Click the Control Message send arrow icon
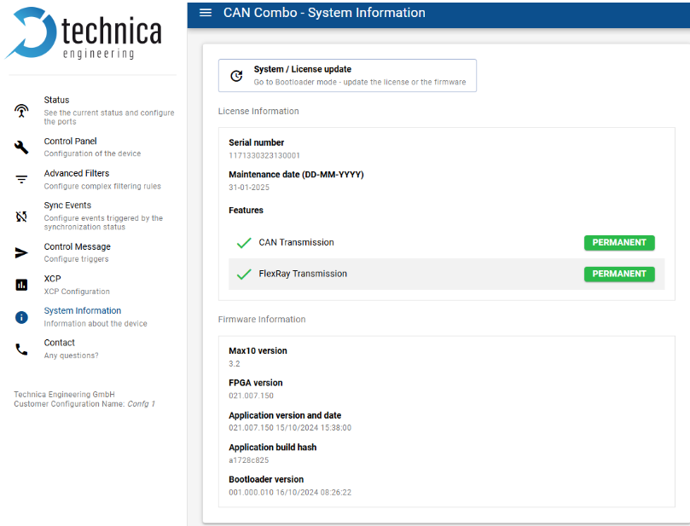The image size is (690, 526). pyautogui.click(x=22, y=252)
